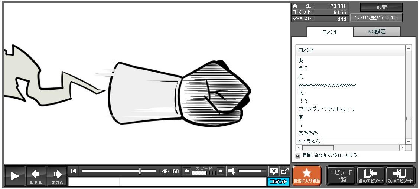Viewport: 420px width, 189px height.
Task: Add to favorites with star button
Action: pyautogui.click(x=307, y=176)
